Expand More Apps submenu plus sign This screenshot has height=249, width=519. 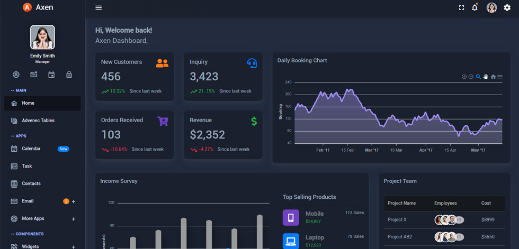74,219
